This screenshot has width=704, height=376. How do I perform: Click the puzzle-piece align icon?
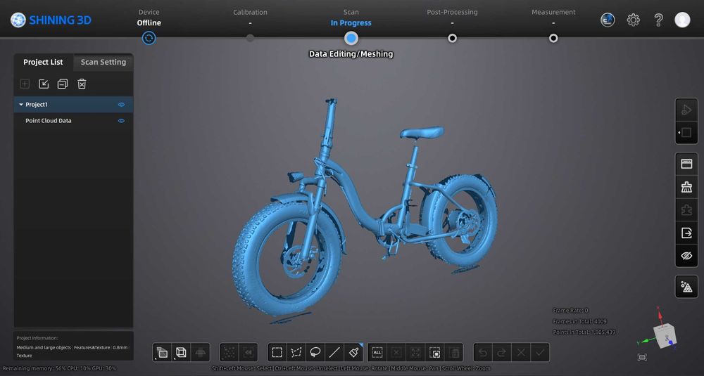click(x=686, y=209)
